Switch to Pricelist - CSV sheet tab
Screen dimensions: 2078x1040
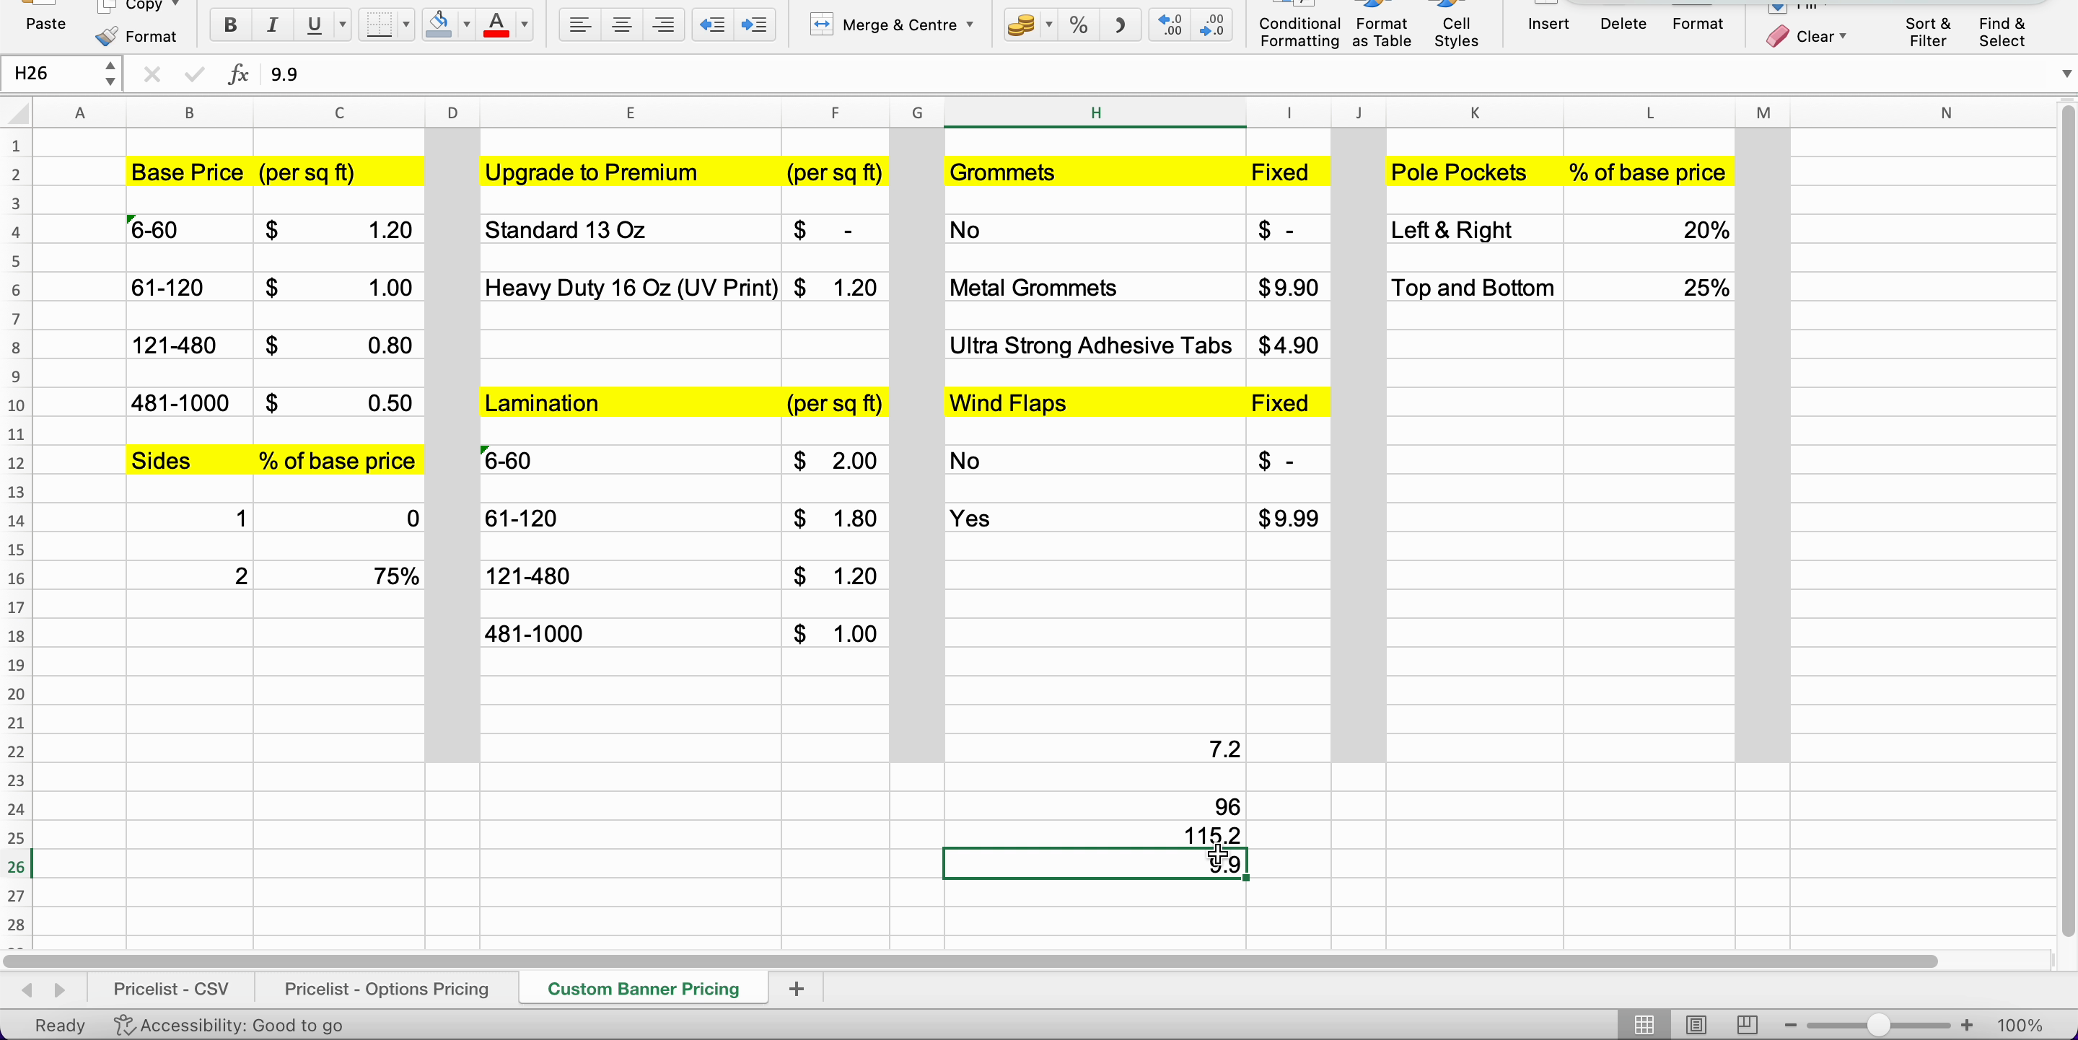pyautogui.click(x=170, y=988)
